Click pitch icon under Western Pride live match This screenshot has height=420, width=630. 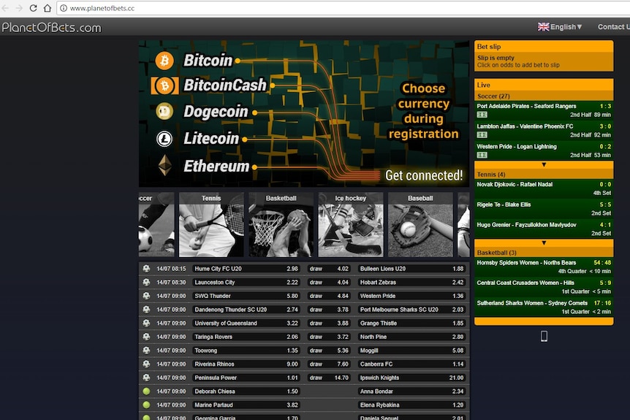coord(482,155)
